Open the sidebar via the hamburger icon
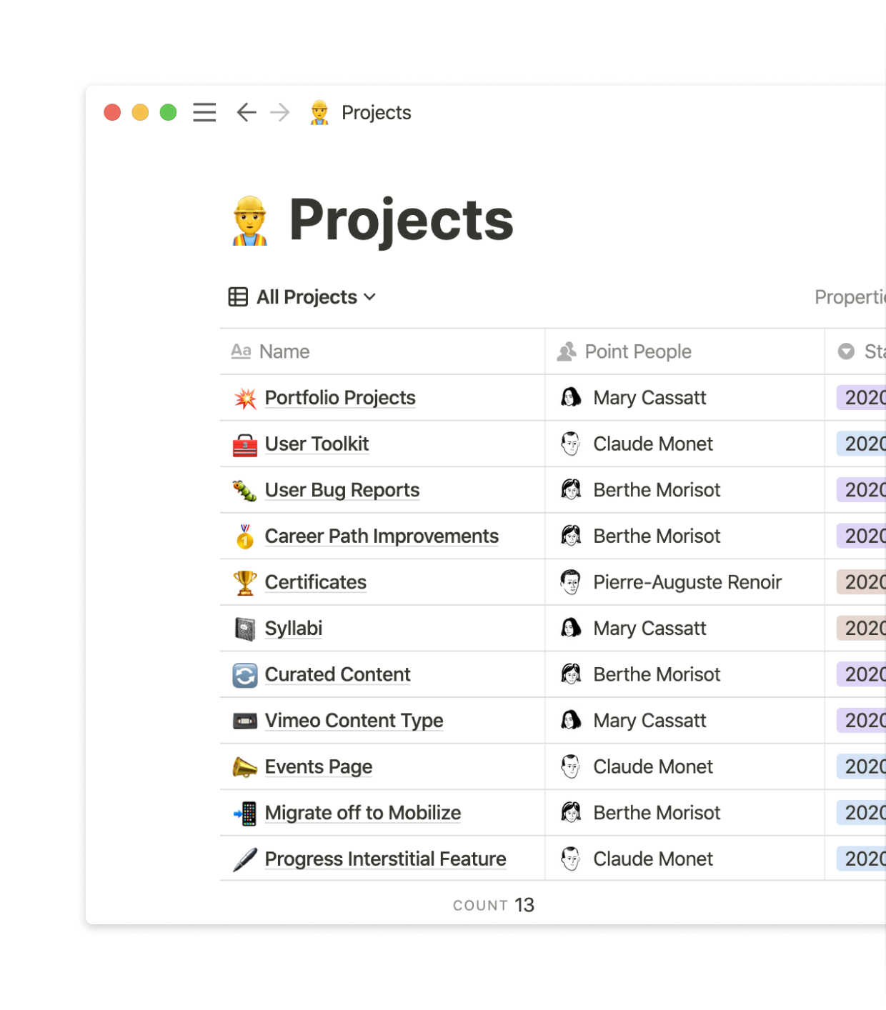The height and width of the screenshot is (1010, 886). [204, 112]
